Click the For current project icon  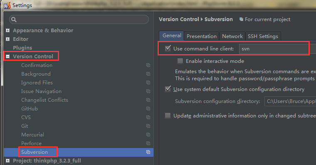[241, 19]
